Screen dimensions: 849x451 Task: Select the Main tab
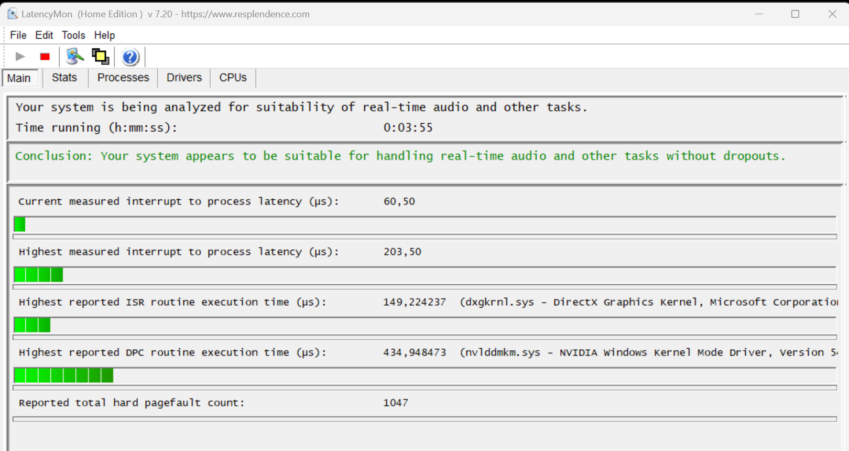[19, 78]
